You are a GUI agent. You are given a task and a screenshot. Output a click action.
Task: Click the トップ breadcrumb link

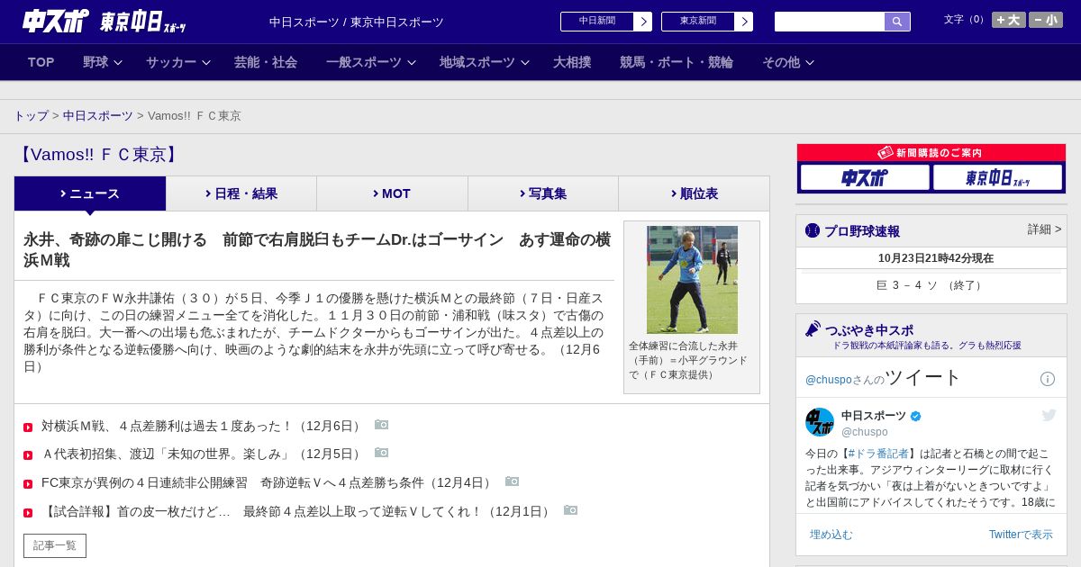tap(31, 116)
